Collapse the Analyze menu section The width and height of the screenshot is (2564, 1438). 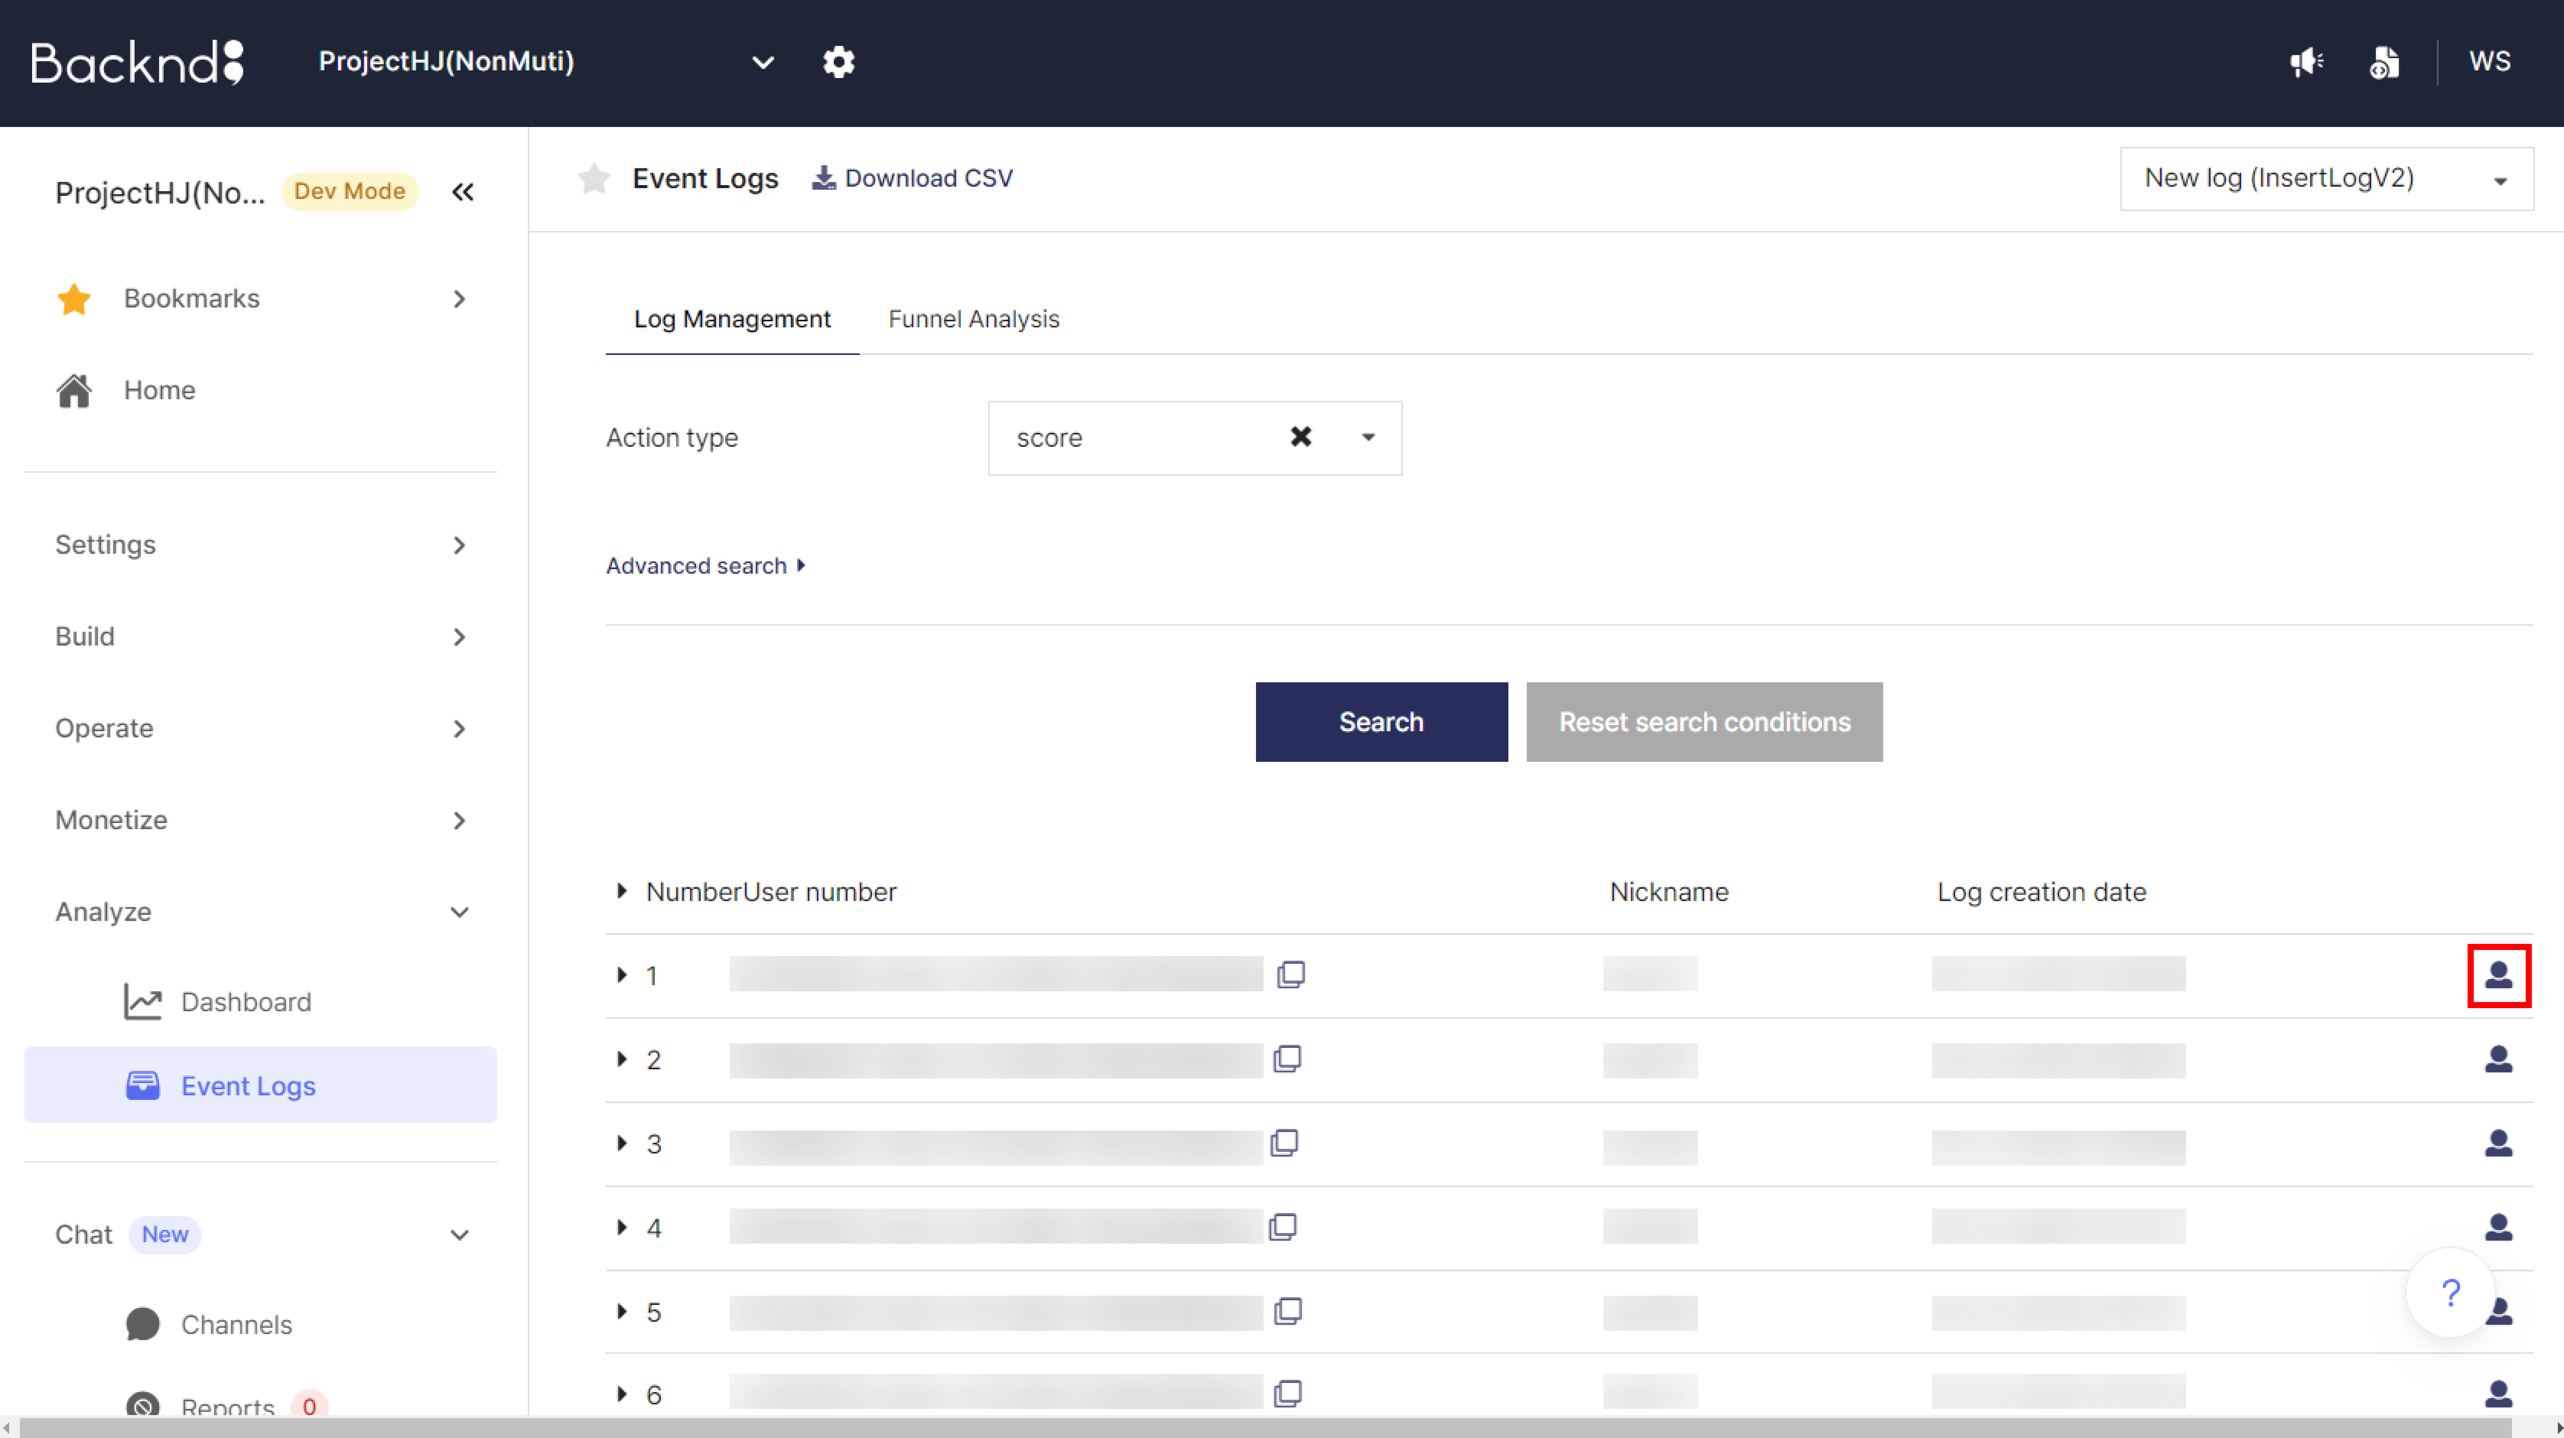click(261, 912)
